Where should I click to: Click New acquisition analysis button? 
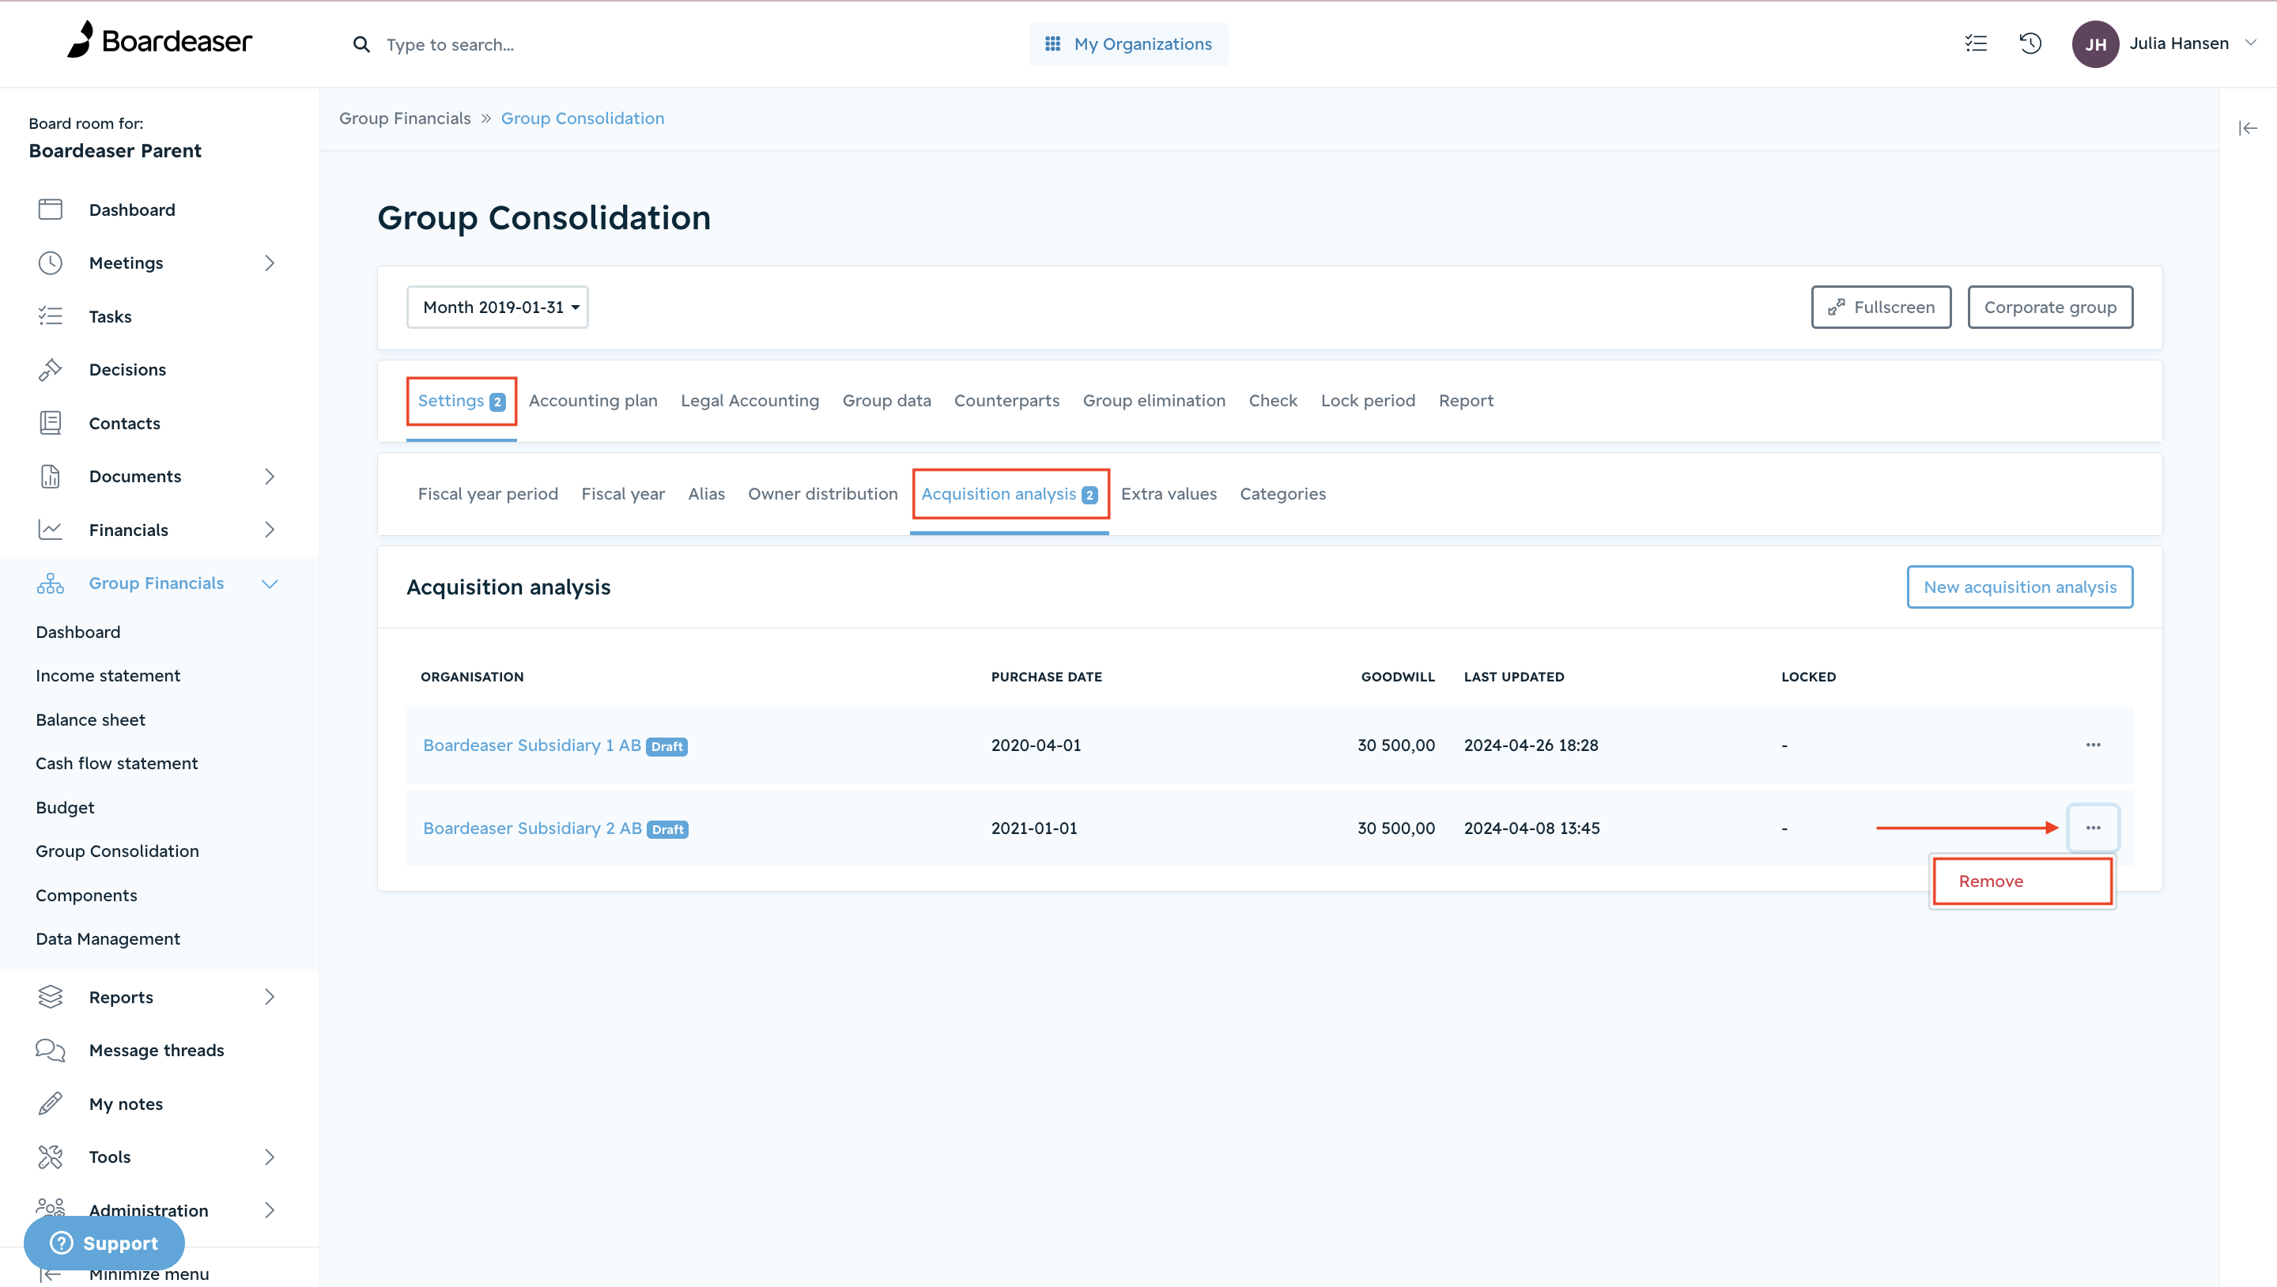(x=2020, y=587)
